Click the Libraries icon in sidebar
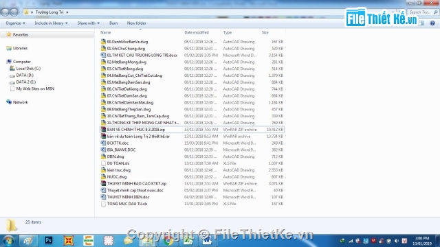Image resolution: width=440 pixels, height=247 pixels. pyautogui.click(x=9, y=48)
